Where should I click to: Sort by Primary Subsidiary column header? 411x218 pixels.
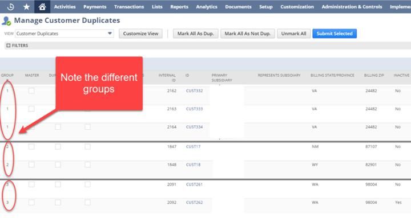click(221, 77)
